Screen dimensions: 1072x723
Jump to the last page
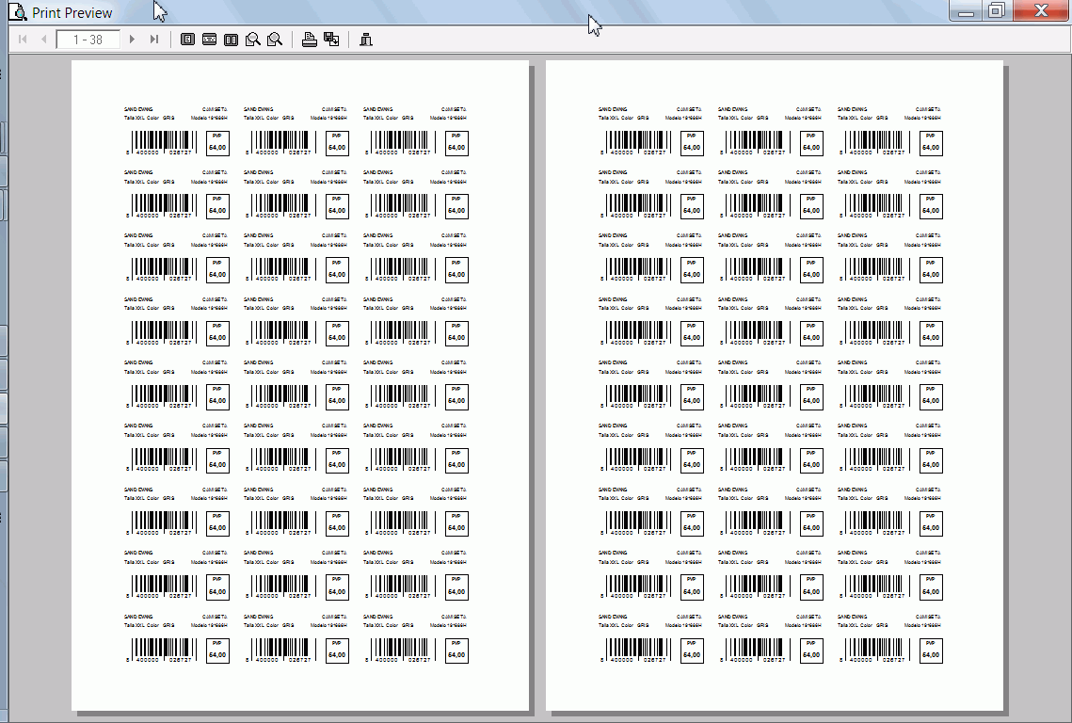[154, 40]
